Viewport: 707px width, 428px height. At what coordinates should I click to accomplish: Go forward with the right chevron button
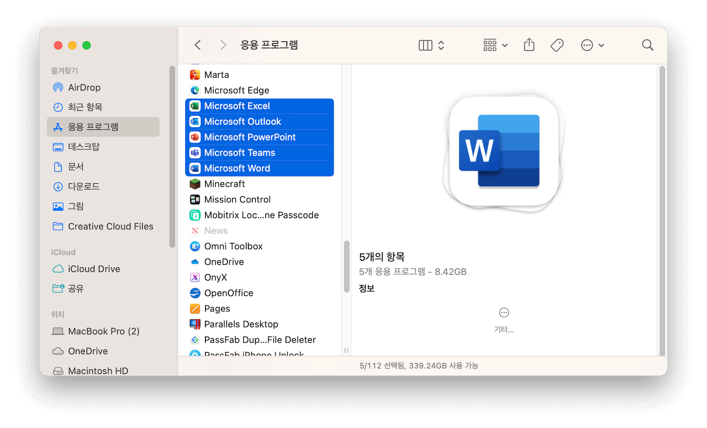pos(223,45)
